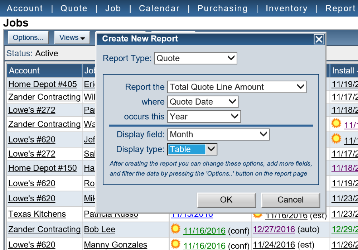This screenshot has width=358, height=250.
Task: Open Lowe's #620 link in Manny Gonzales row
Action: click(32, 245)
